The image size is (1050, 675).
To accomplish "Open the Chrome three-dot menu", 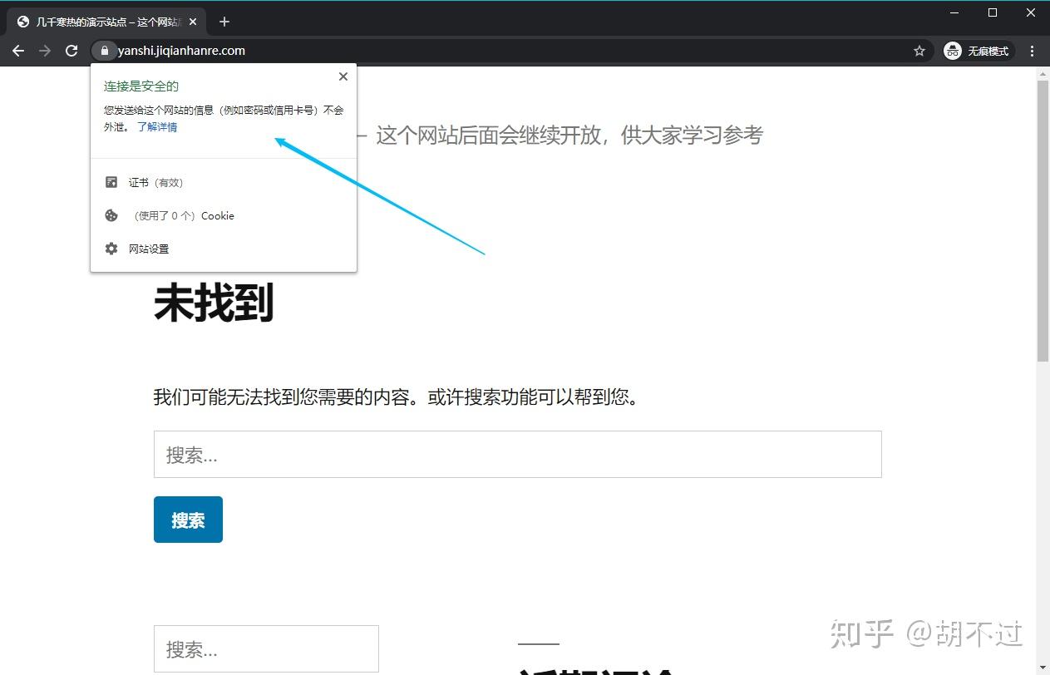I will click(x=1032, y=51).
